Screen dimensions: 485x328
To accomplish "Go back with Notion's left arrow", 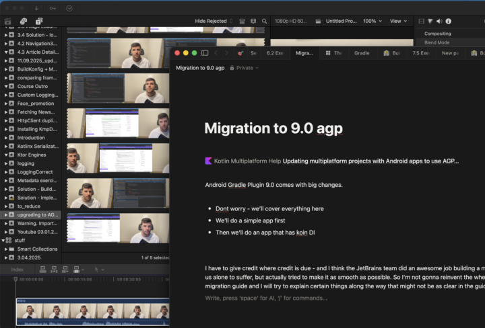I will pos(216,53).
